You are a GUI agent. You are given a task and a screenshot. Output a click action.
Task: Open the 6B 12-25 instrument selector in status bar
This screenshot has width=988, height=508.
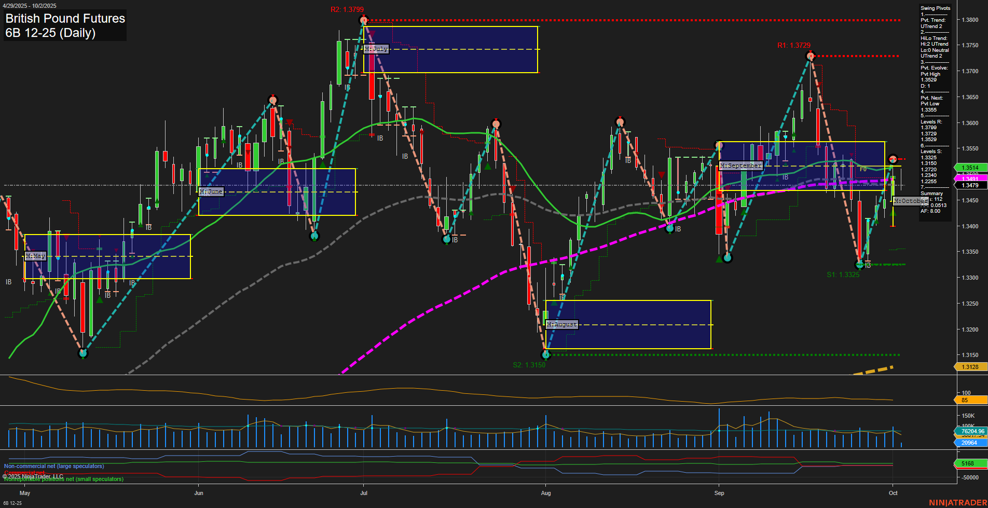(x=11, y=503)
